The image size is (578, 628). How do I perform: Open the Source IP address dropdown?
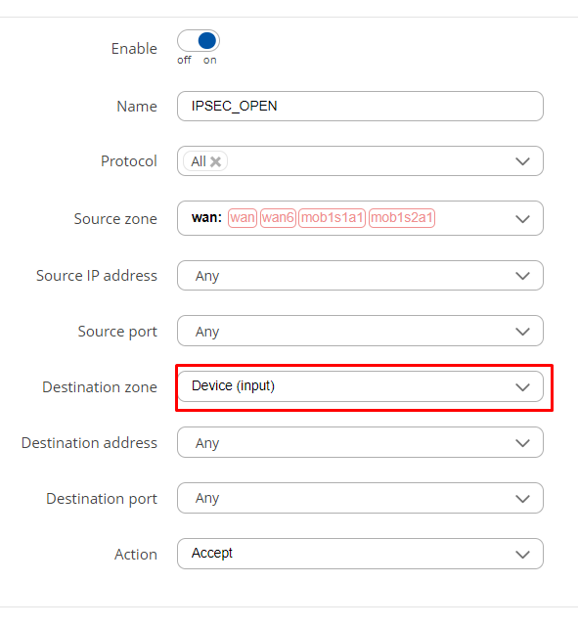click(360, 276)
